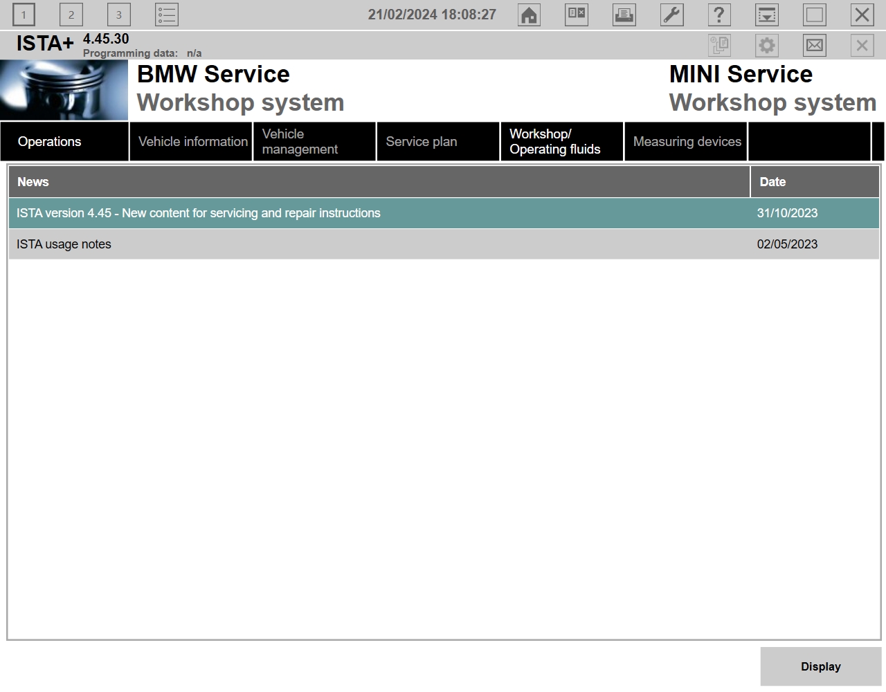Image resolution: width=886 pixels, height=692 pixels.
Task: Select session tab 3
Action: [118, 14]
